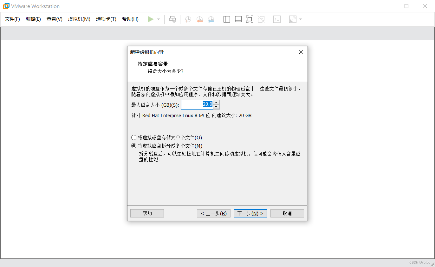Click the green Power On play icon

(x=151, y=19)
